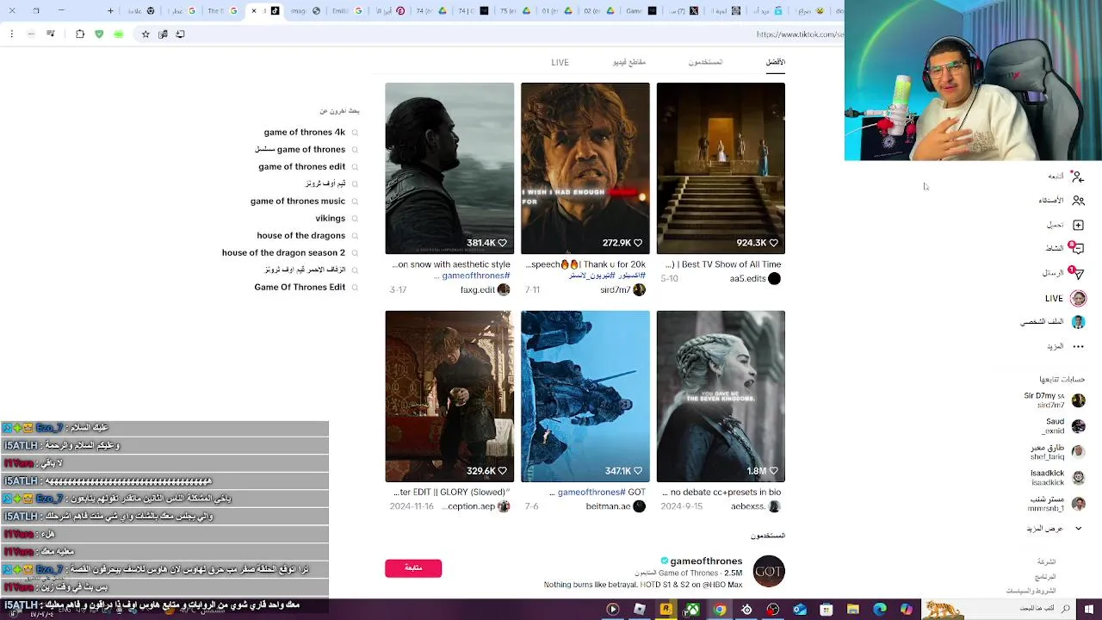Click the gameofthrones username link

(x=706, y=561)
